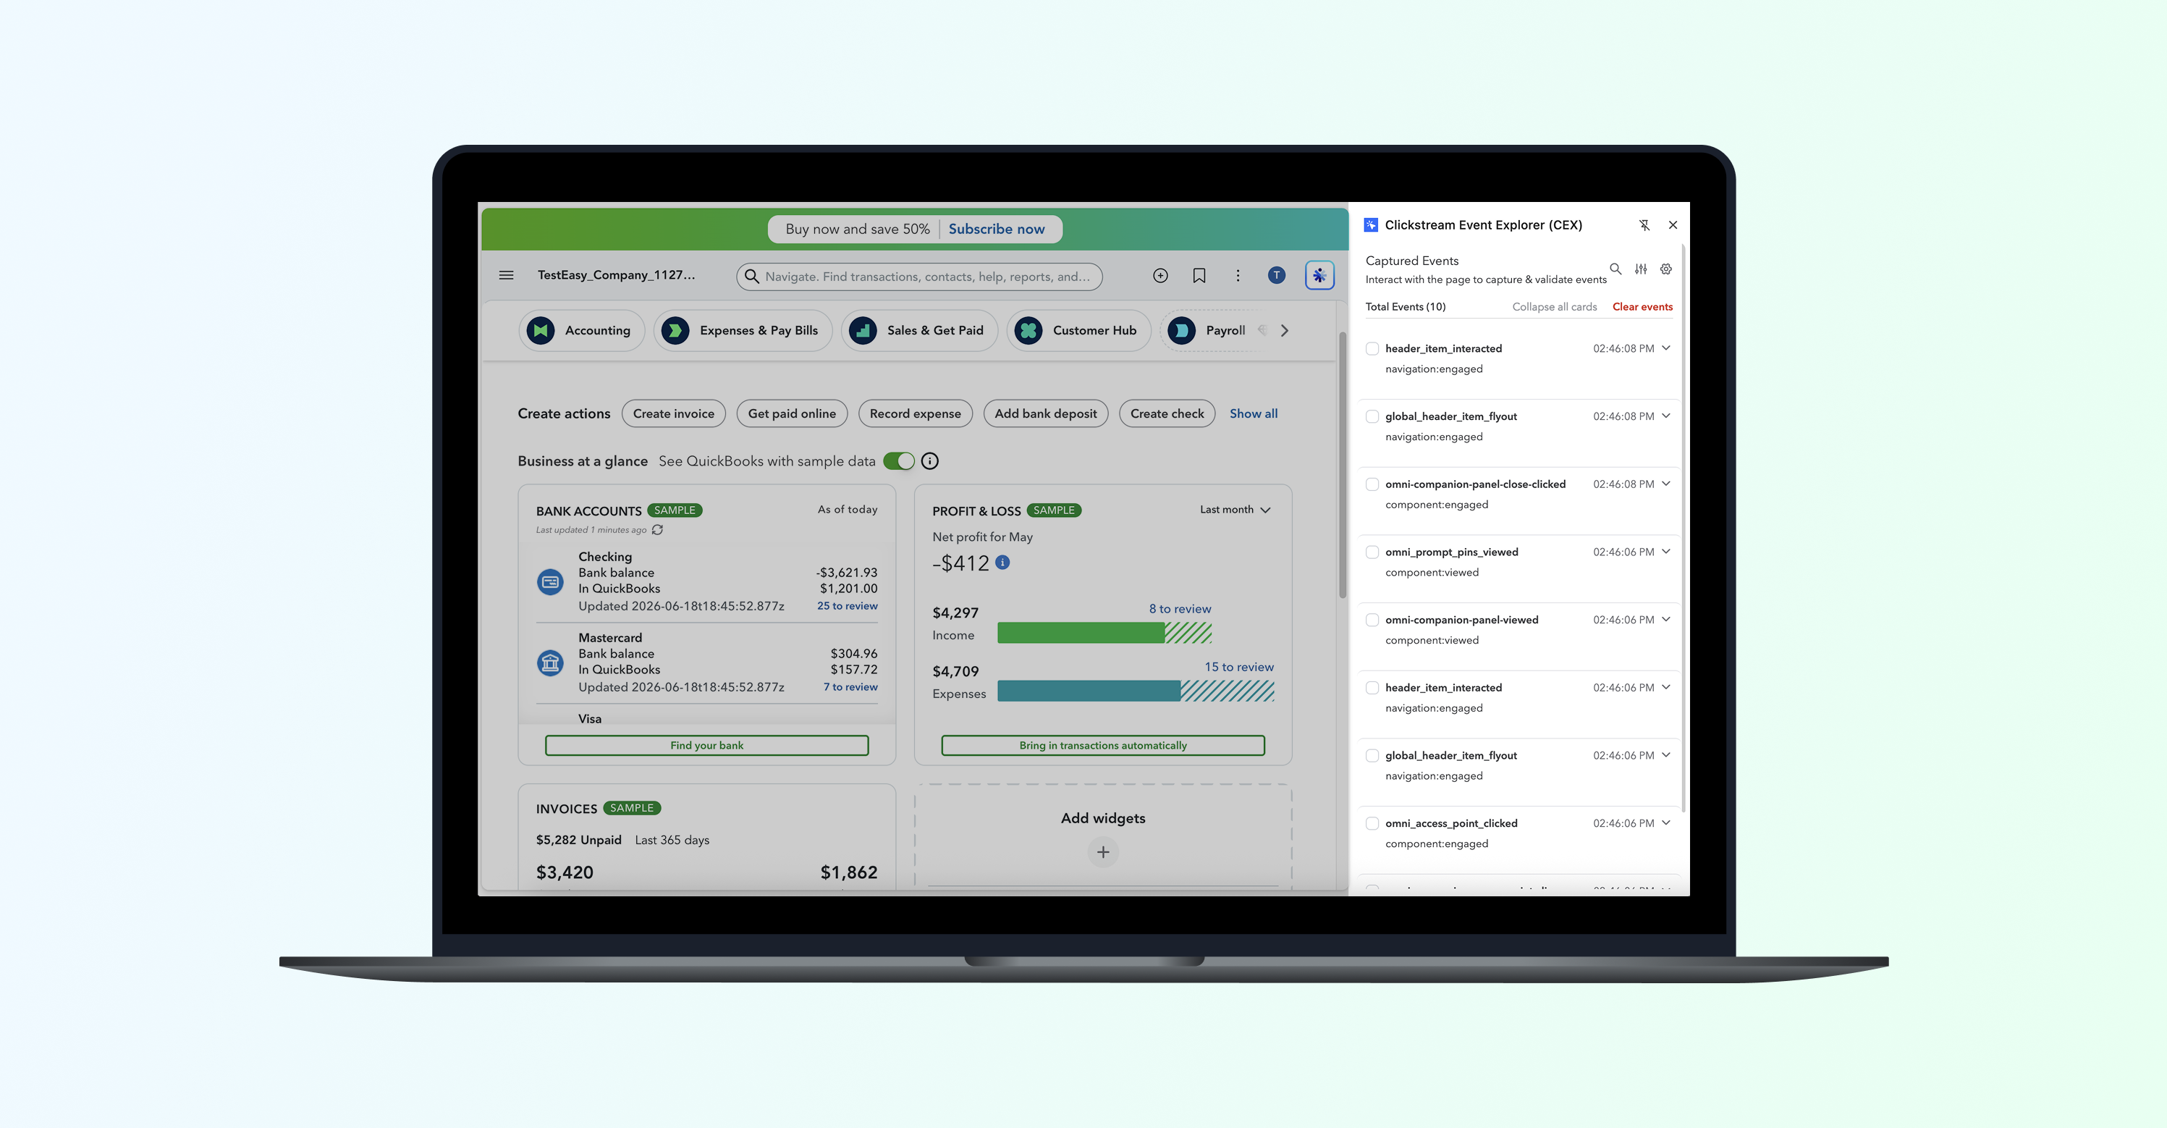Open CEX settings gear icon

1665,269
